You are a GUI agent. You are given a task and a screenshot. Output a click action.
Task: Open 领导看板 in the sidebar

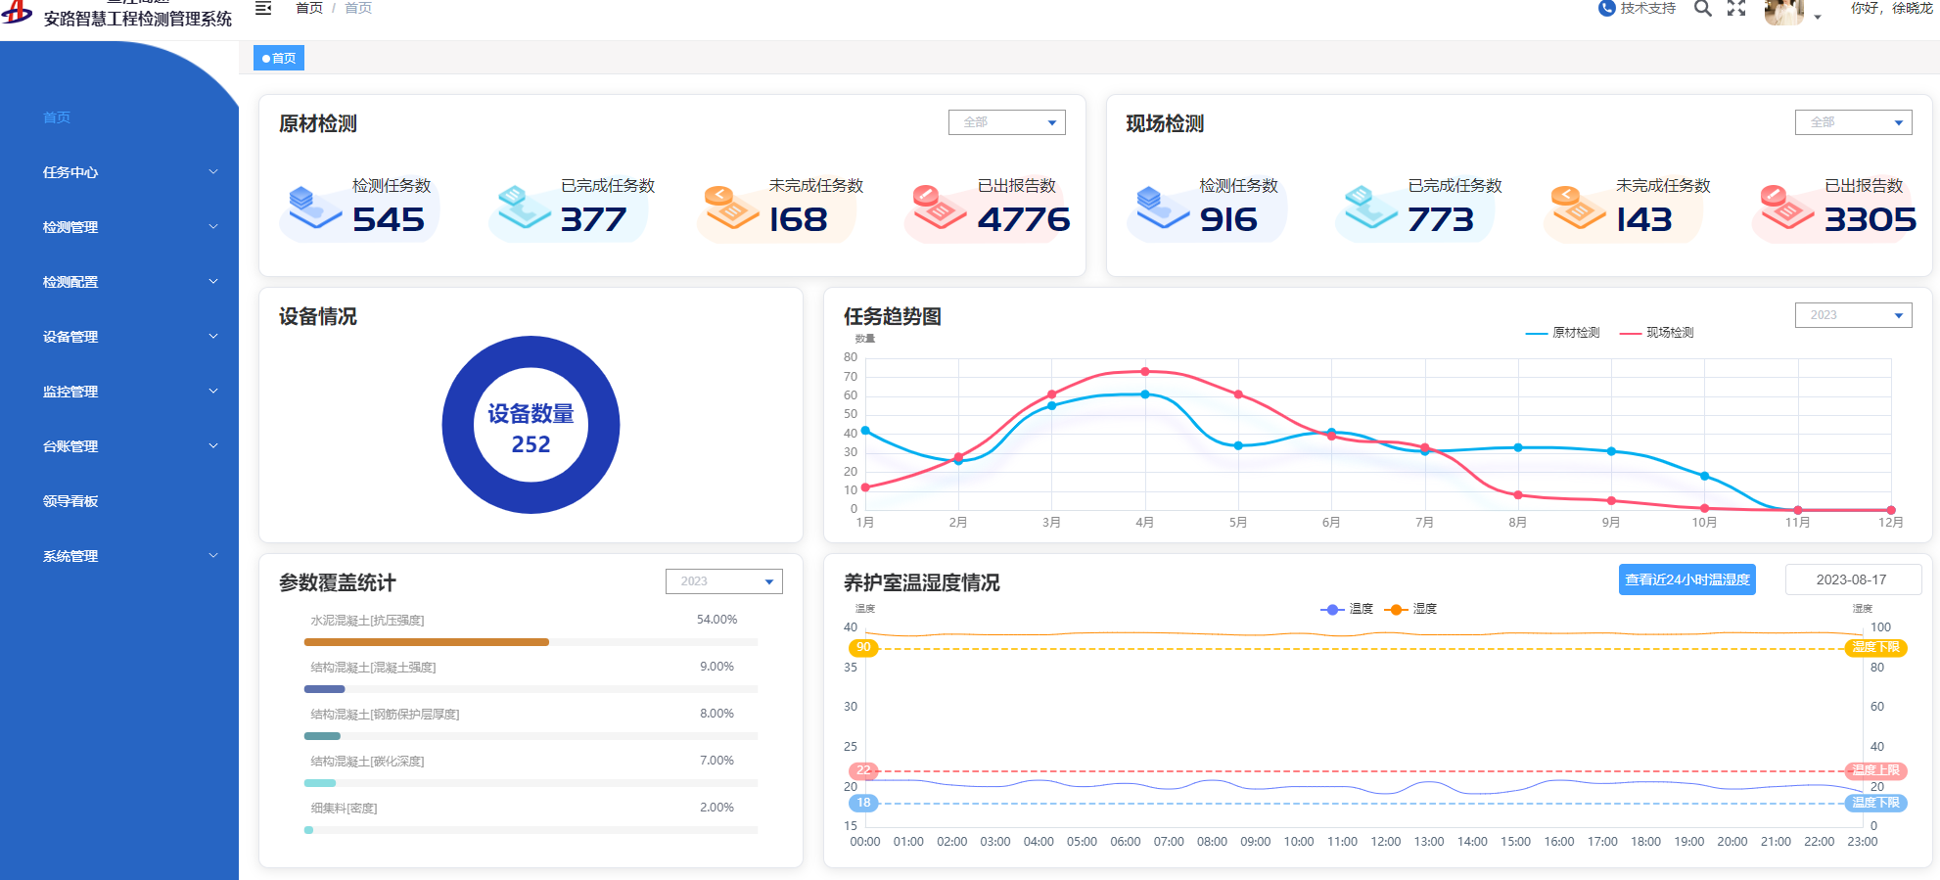70,501
